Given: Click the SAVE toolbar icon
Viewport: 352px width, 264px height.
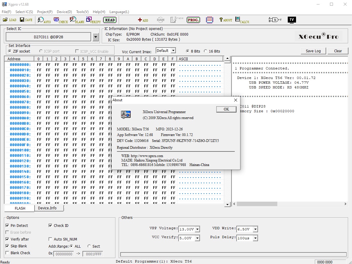Looking at the screenshot, I should (26, 20).
